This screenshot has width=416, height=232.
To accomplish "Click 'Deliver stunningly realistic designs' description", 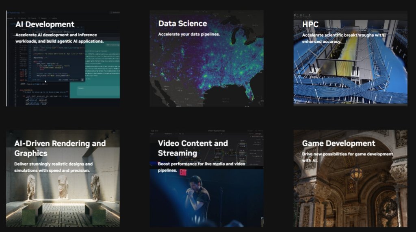I will [x=53, y=167].
